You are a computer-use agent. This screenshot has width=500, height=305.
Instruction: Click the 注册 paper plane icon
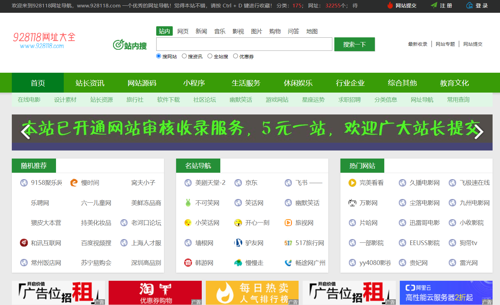coord(434,5)
